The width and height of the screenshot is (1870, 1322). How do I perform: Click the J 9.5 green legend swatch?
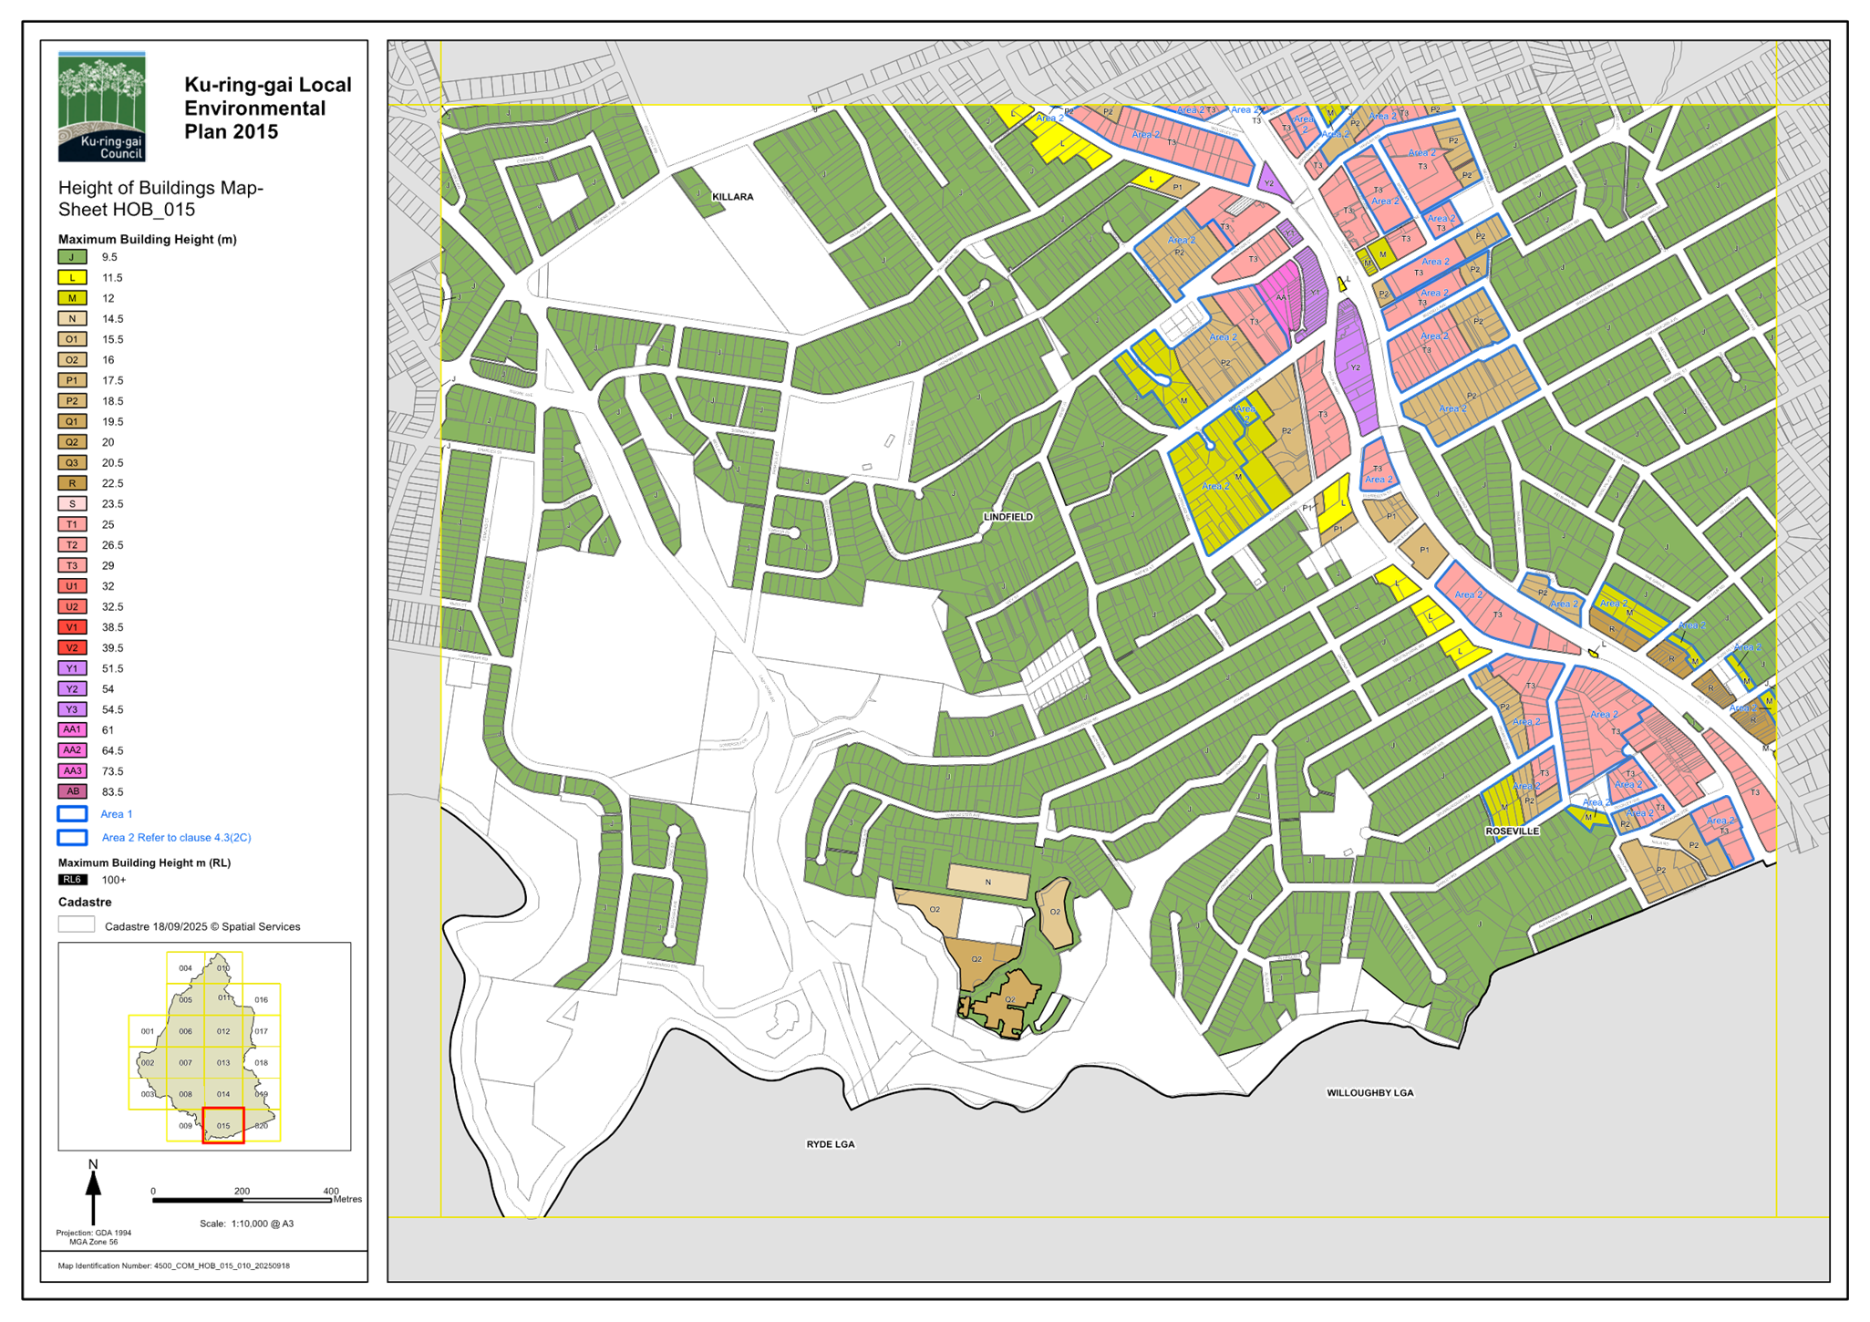[x=72, y=257]
